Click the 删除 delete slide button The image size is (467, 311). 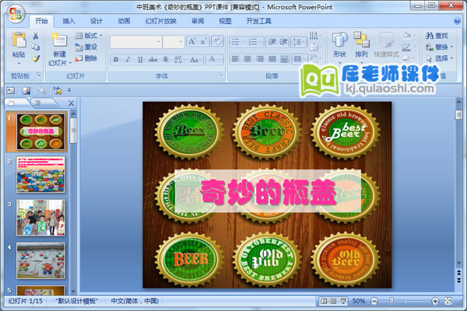tap(86, 58)
